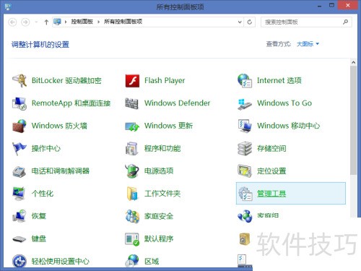Expand the address bar history dropdown
Viewport: 361px width, 271px height.
pos(240,22)
